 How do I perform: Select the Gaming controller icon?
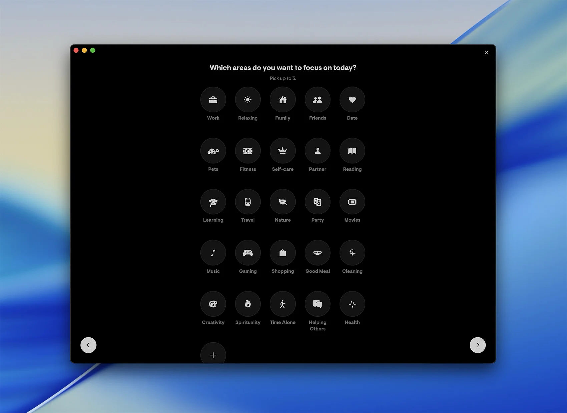point(248,253)
